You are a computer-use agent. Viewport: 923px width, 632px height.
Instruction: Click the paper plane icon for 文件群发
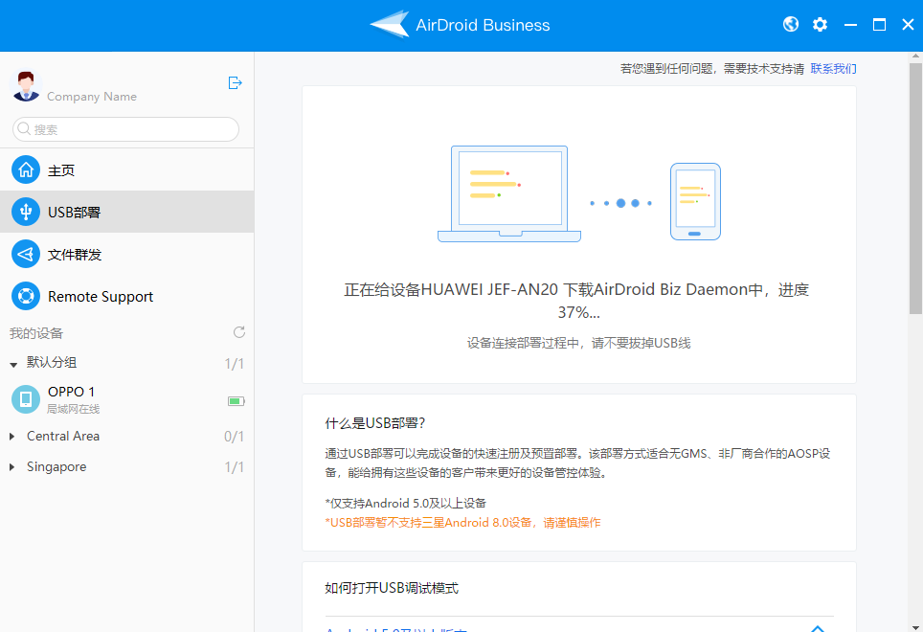[26, 254]
